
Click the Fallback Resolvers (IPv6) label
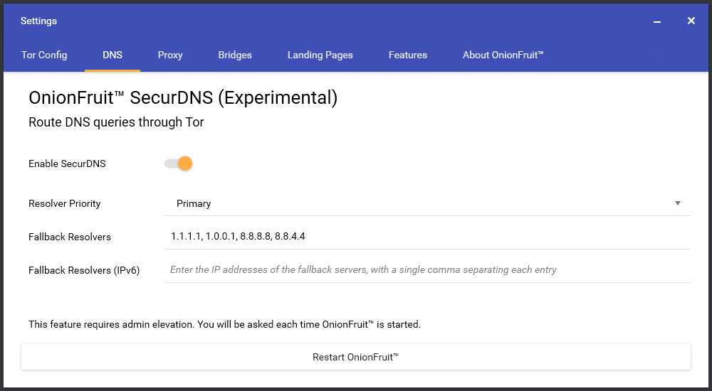coord(84,270)
